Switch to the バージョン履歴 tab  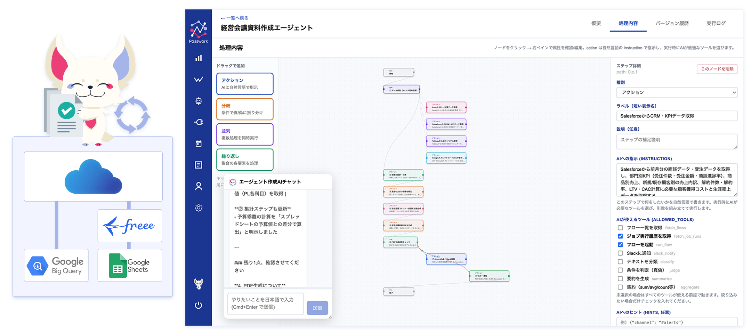(x=672, y=23)
